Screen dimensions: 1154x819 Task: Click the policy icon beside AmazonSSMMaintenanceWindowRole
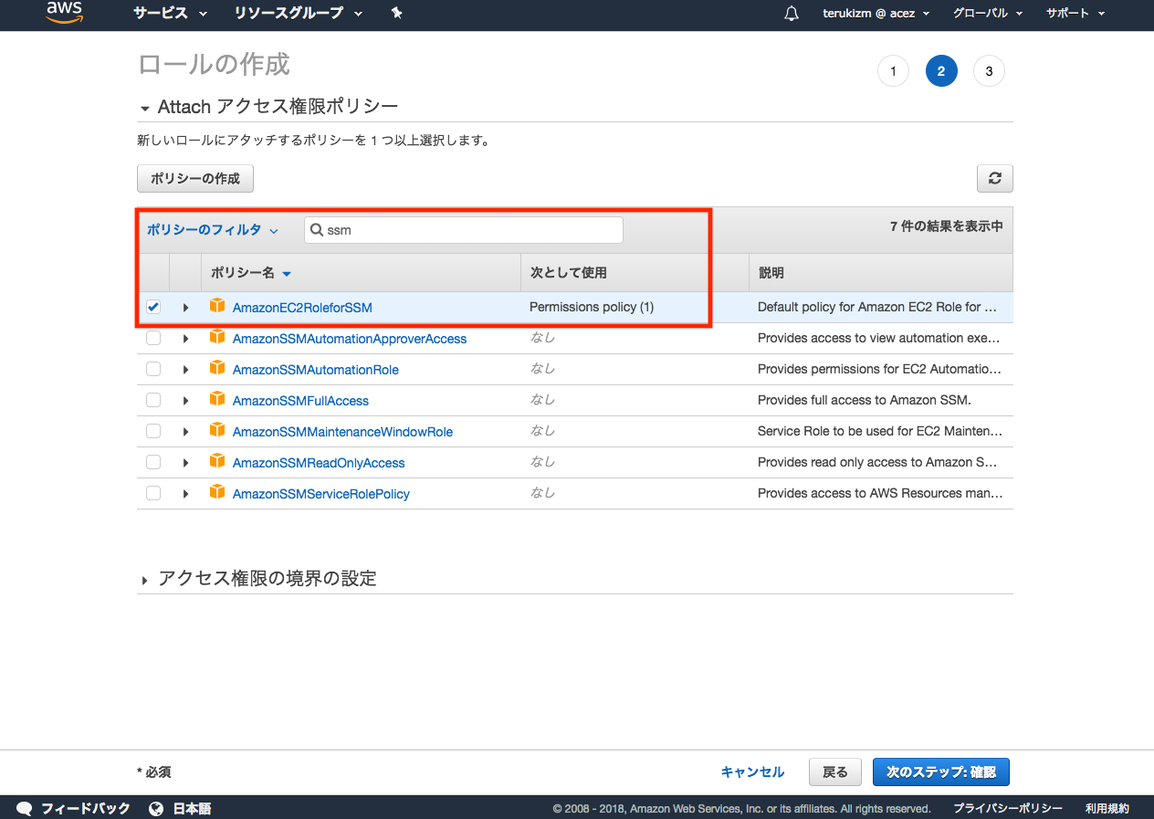coord(217,430)
